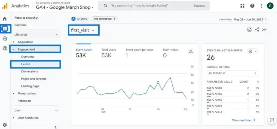This screenshot has width=277, height=129.
Task: Select the Total users metric tab
Action: 108,53
